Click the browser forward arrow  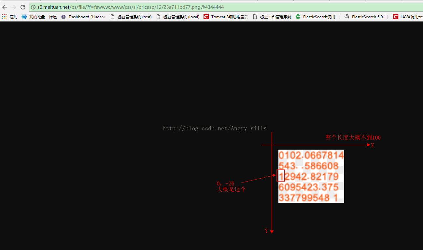tap(14, 7)
